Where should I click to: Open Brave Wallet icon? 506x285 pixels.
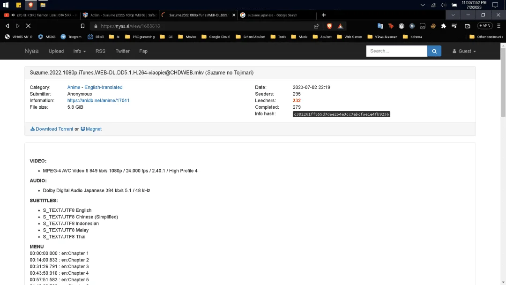[x=467, y=26]
